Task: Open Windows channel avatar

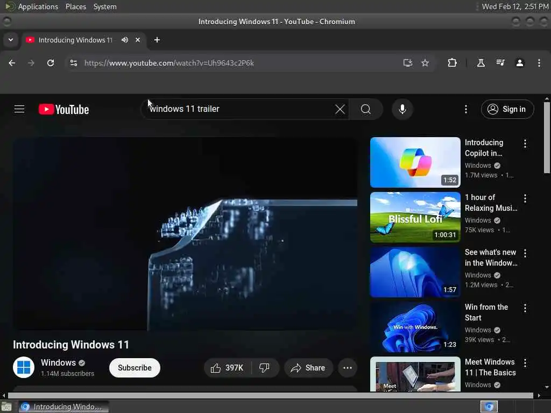Action: pyautogui.click(x=24, y=367)
